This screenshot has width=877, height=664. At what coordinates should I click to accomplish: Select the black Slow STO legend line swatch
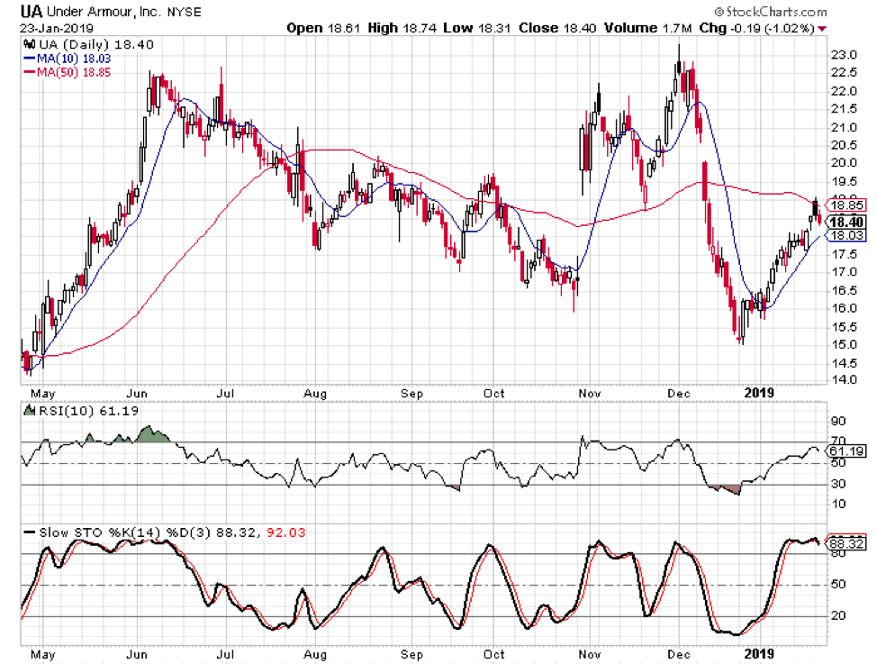[30, 532]
